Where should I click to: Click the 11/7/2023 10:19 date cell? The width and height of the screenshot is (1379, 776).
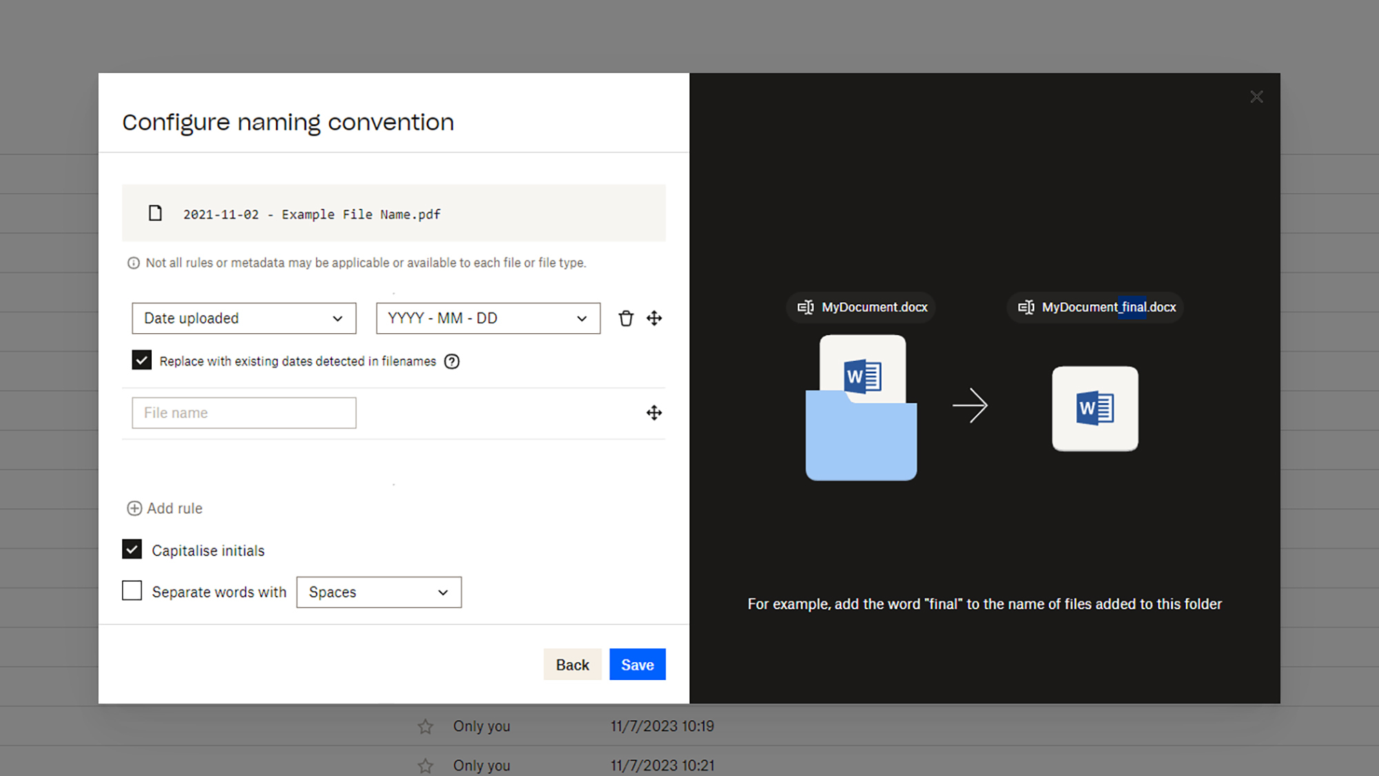(x=662, y=726)
